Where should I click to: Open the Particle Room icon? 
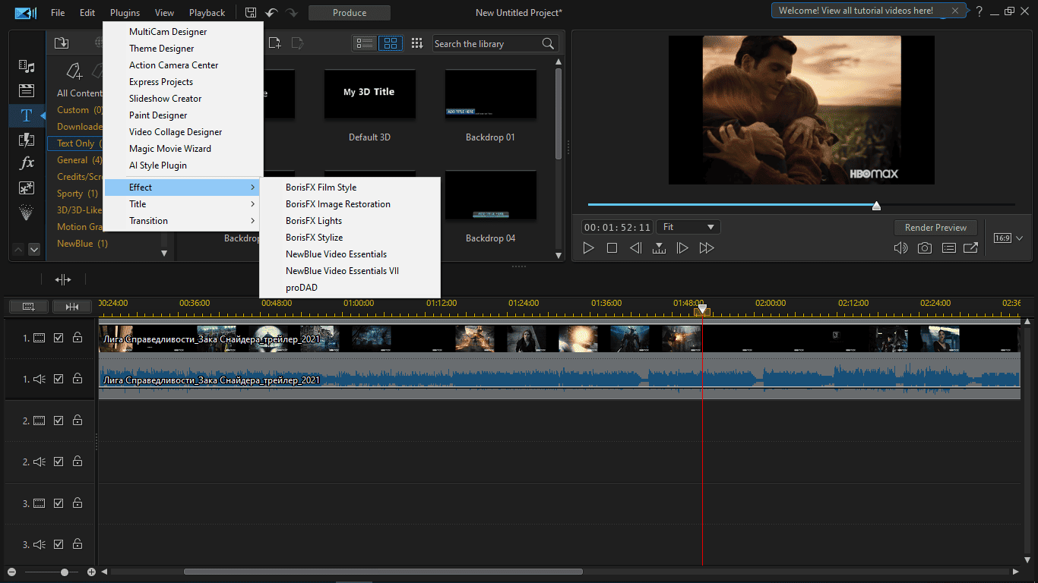click(x=27, y=213)
